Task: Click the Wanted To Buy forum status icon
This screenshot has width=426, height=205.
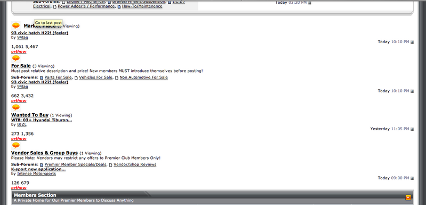Action: (16, 107)
